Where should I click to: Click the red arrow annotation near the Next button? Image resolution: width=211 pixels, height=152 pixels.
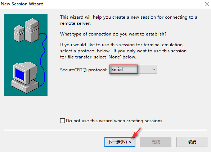coord(136,133)
